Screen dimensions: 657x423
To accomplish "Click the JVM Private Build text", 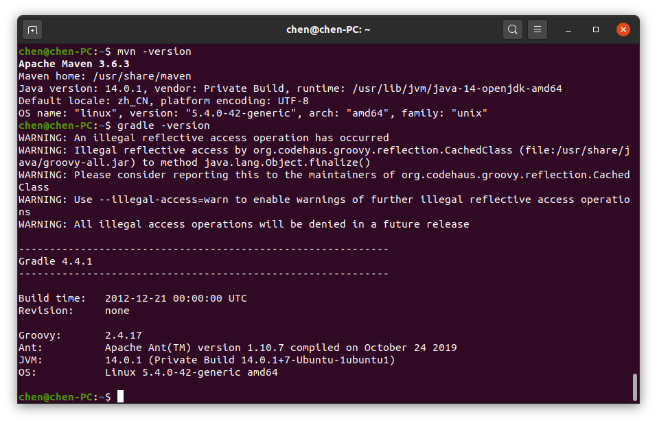I will click(250, 360).
